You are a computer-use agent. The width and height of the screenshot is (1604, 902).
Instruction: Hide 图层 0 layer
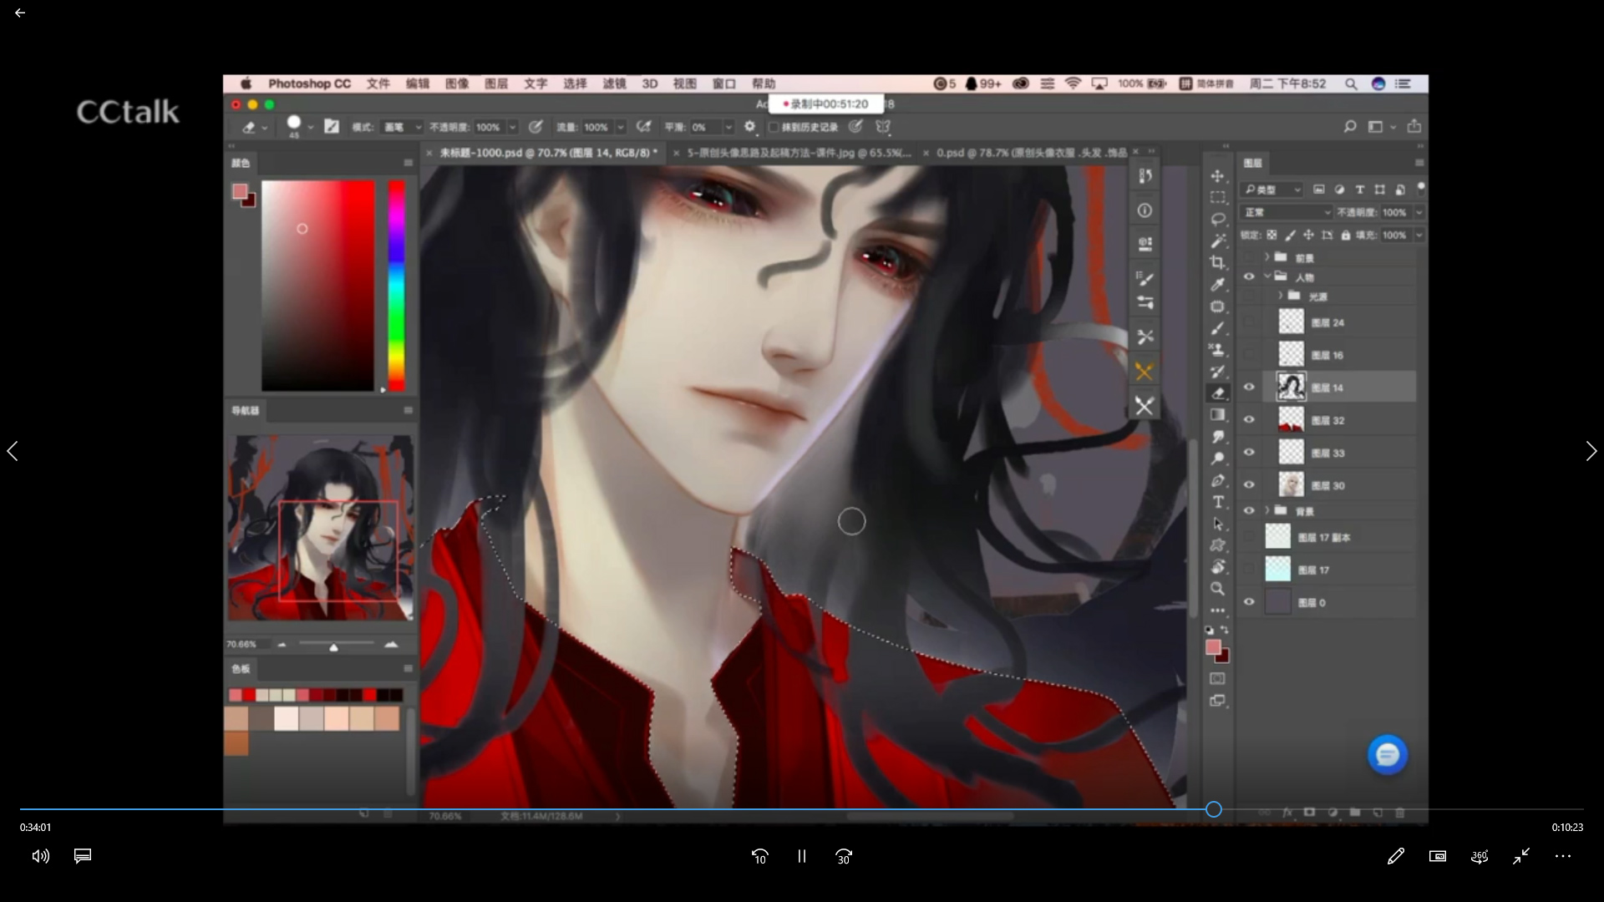click(x=1249, y=602)
